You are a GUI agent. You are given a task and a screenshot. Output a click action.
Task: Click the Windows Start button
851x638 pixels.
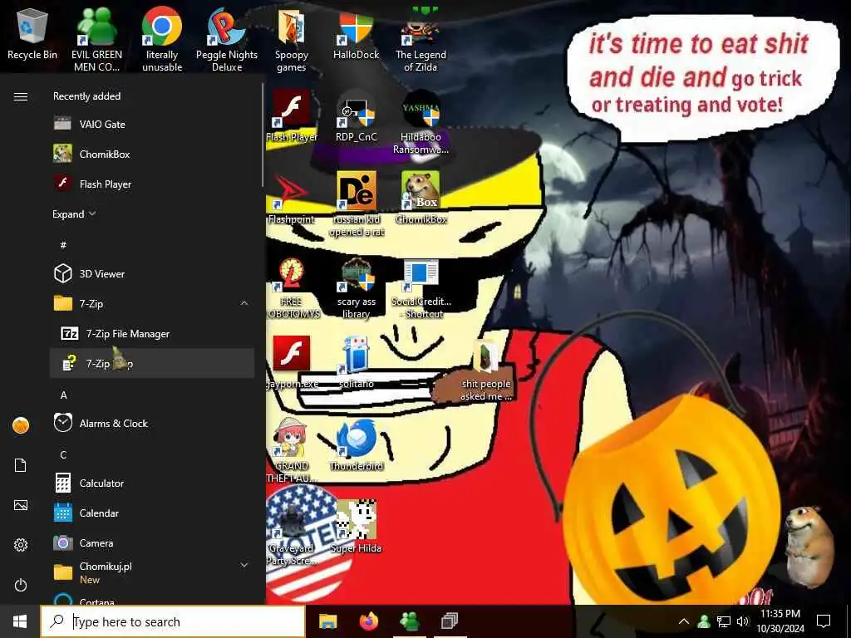[x=20, y=621]
